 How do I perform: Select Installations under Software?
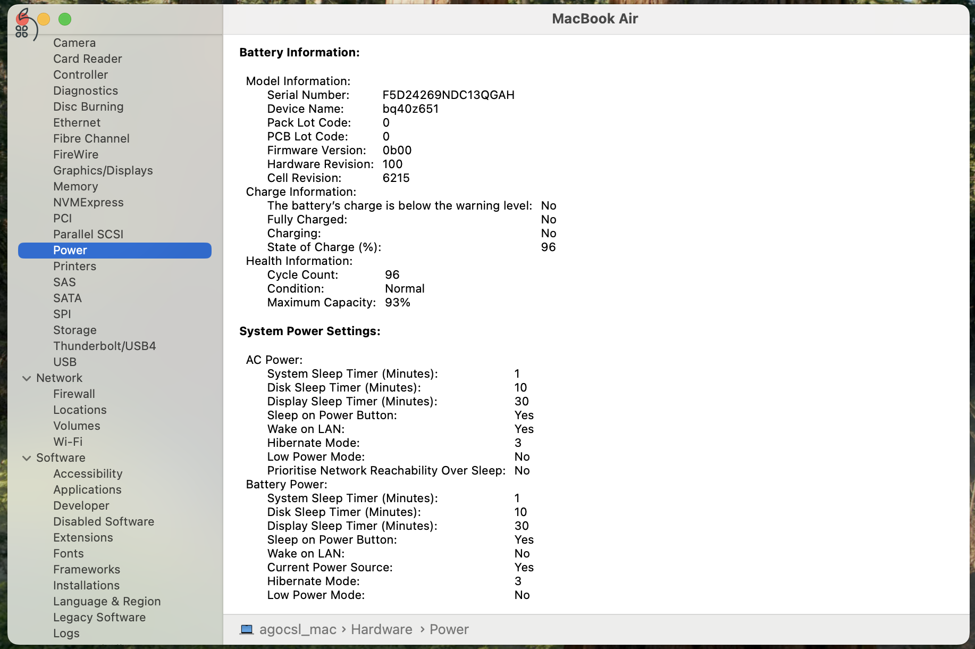pyautogui.click(x=86, y=585)
